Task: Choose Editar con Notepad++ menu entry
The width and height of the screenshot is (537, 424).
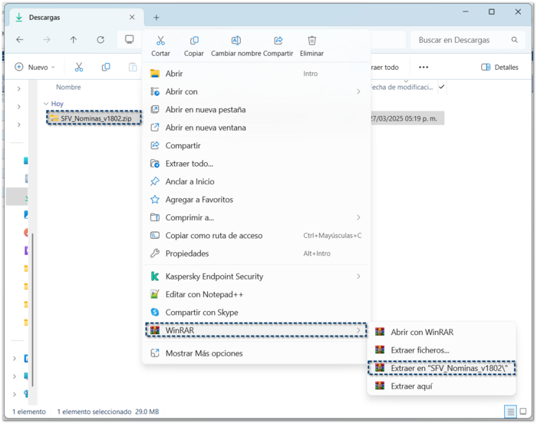Action: [204, 294]
